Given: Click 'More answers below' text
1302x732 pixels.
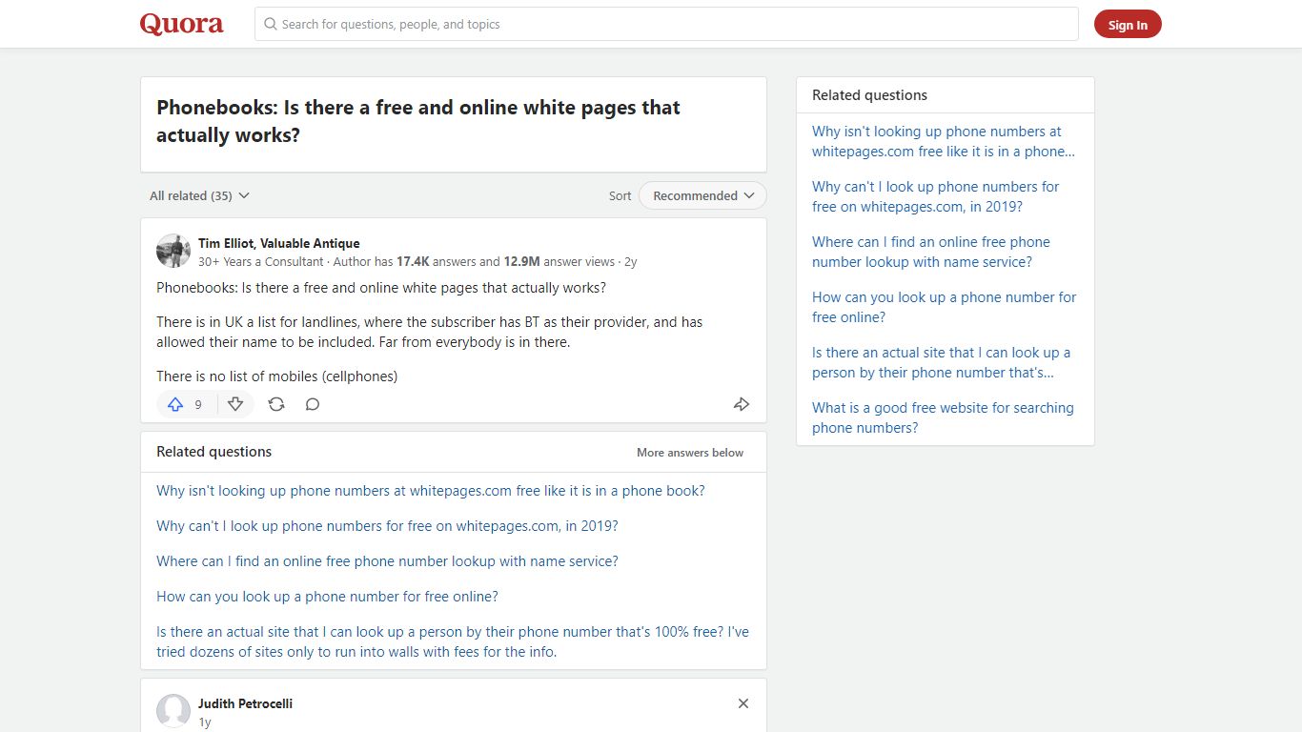Looking at the screenshot, I should point(690,453).
